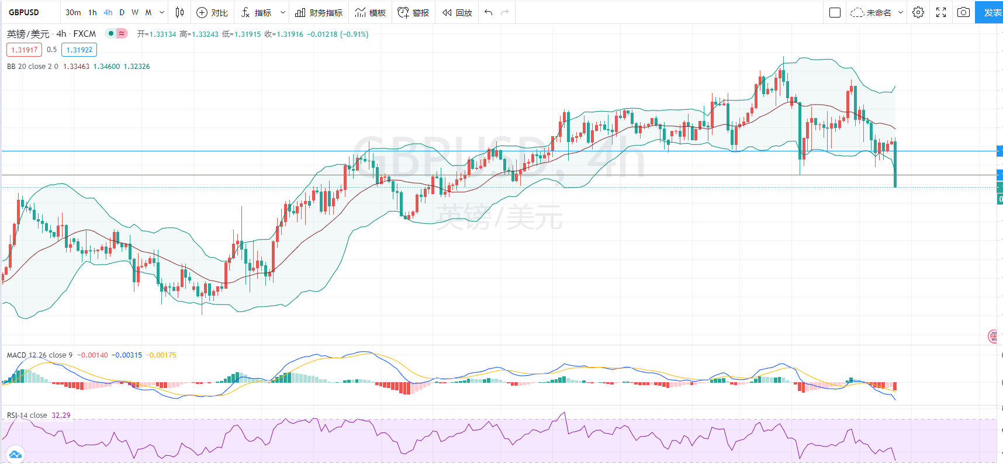Open the 指标 indicators dialog

click(257, 12)
